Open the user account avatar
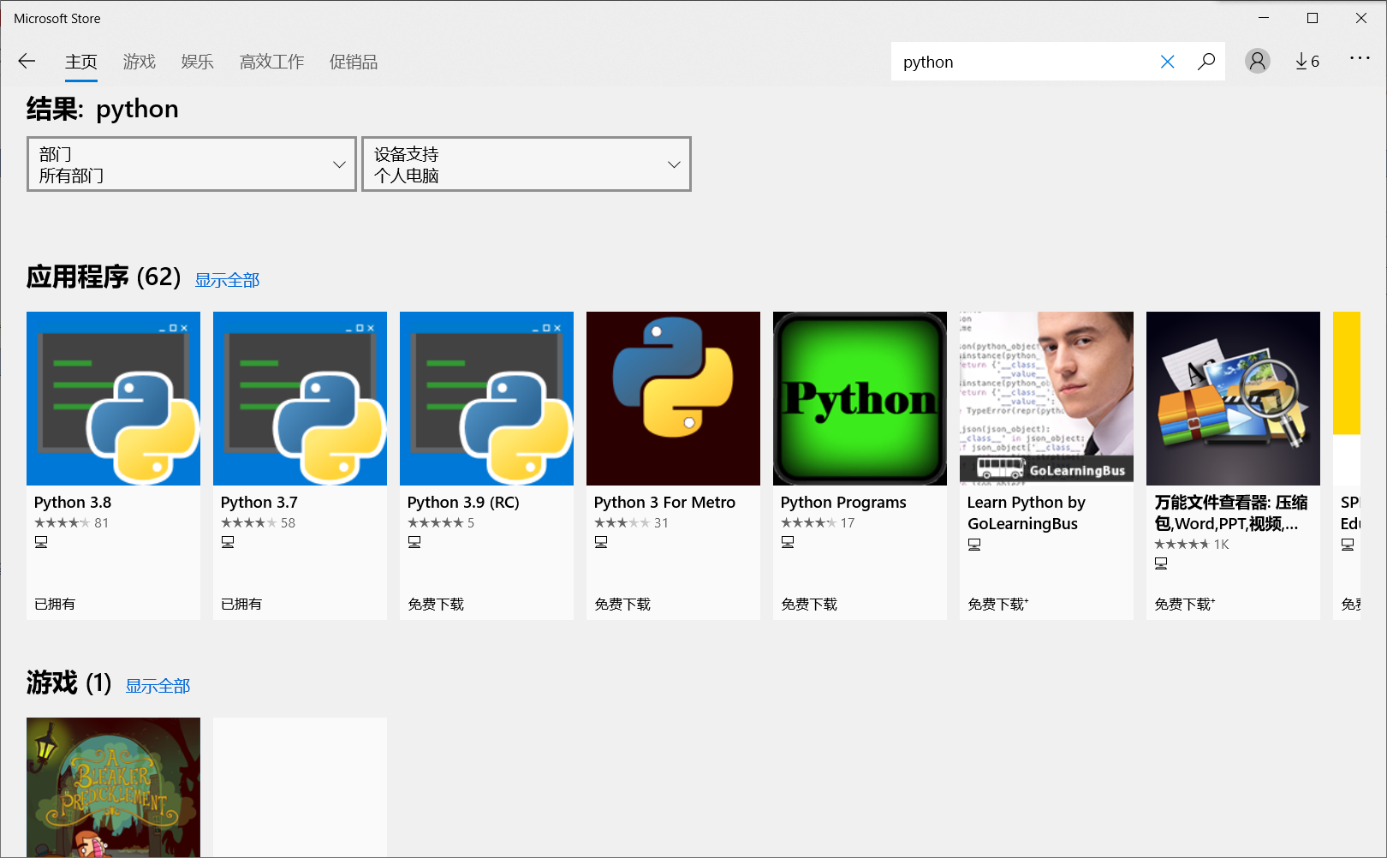Image resolution: width=1387 pixels, height=858 pixels. point(1257,62)
